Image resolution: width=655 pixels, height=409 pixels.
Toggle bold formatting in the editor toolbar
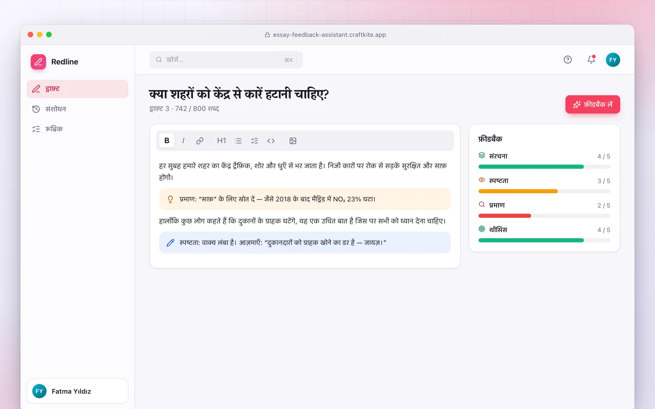click(x=167, y=141)
